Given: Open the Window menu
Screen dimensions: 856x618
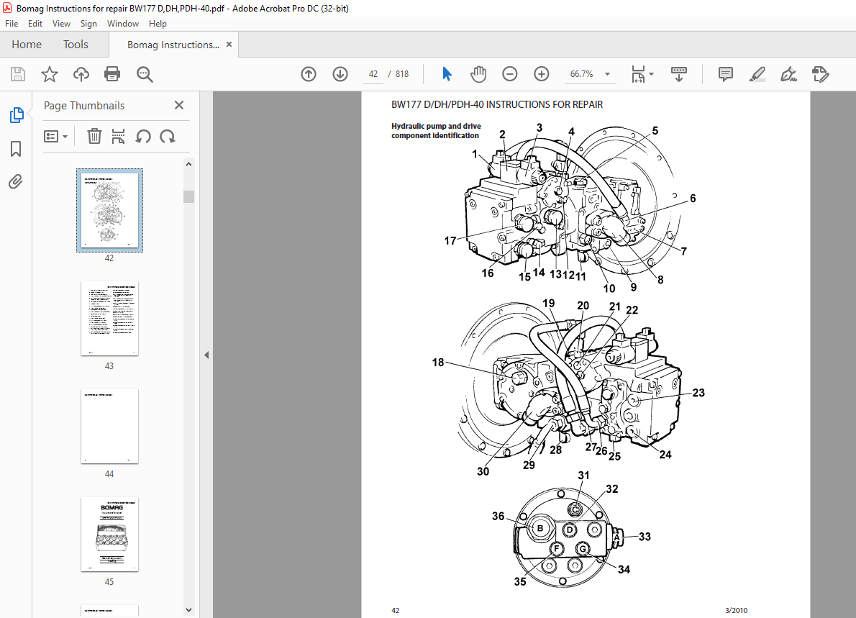Looking at the screenshot, I should tap(123, 24).
